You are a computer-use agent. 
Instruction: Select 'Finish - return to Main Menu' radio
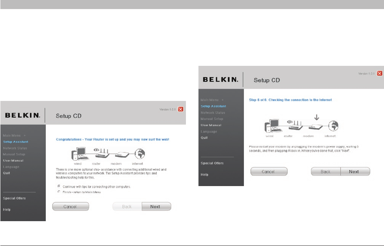click(59, 192)
